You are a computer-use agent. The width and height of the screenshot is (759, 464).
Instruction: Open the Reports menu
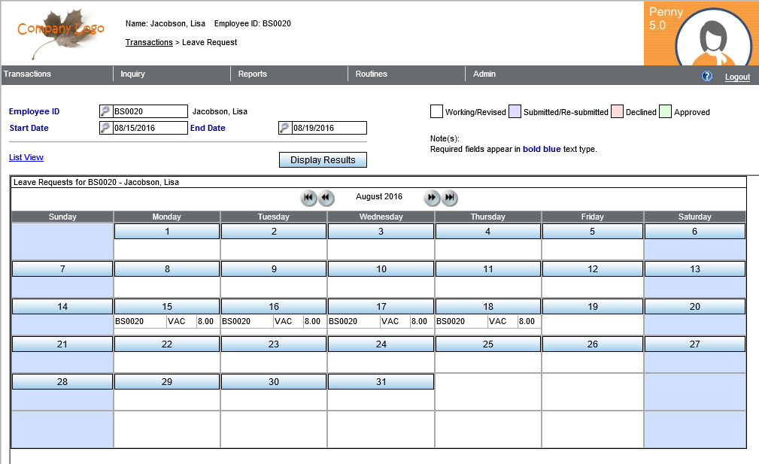[253, 74]
